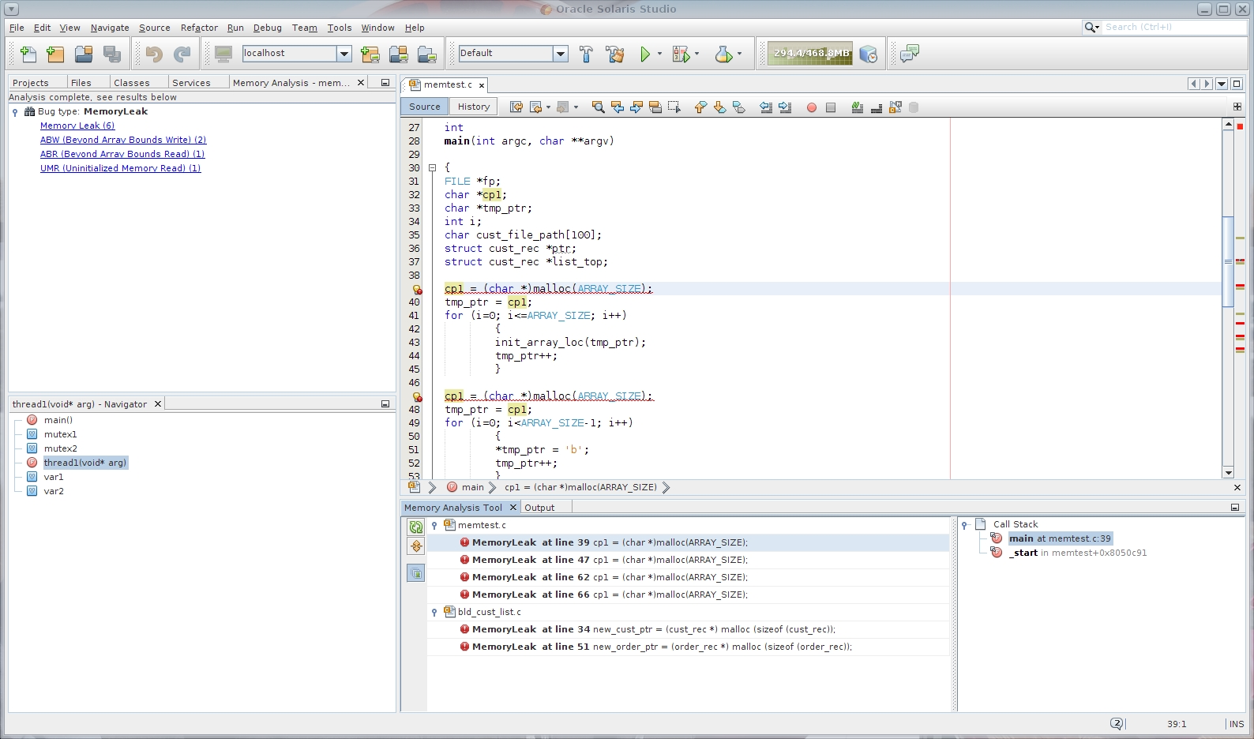The height and width of the screenshot is (739, 1254).
Task: Click the New File toolbar icon
Action: point(28,54)
